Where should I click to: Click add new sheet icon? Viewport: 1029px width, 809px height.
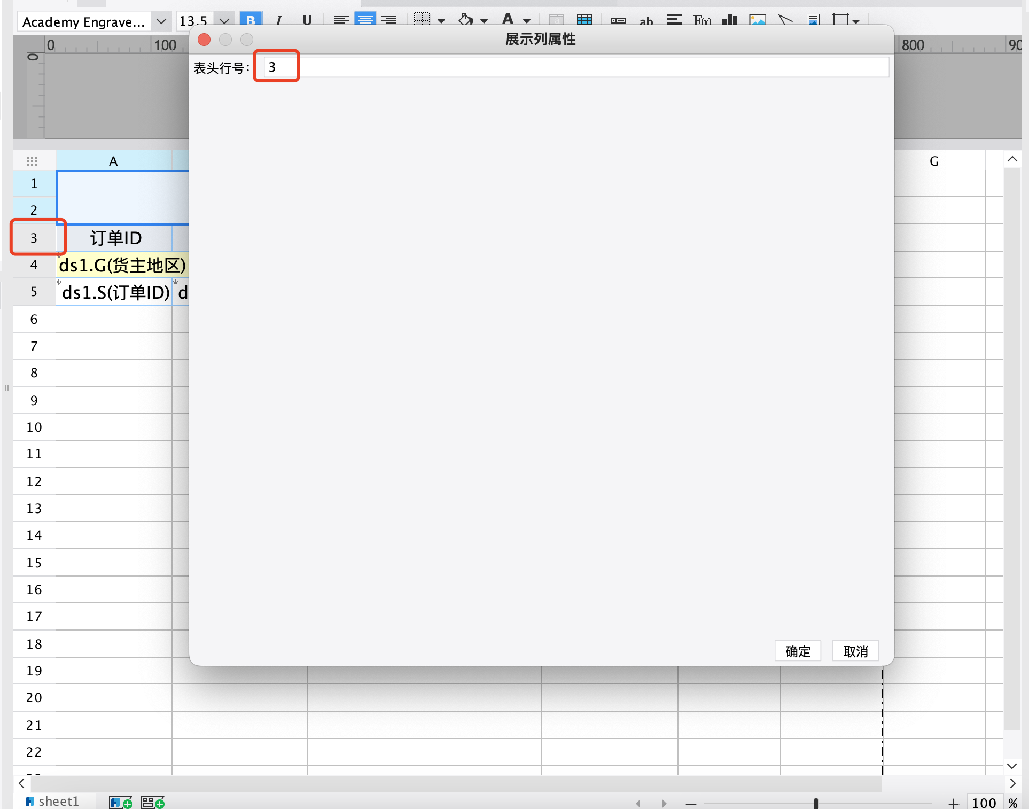(120, 802)
